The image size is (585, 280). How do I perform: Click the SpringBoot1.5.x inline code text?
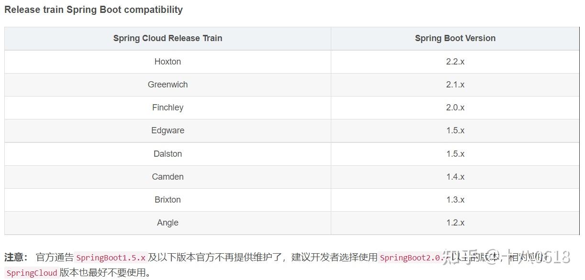[111, 258]
